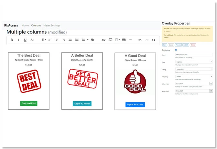This screenshot has width=217, height=149.
Task: Click the blue Digital All Access button
Action: 135,104
